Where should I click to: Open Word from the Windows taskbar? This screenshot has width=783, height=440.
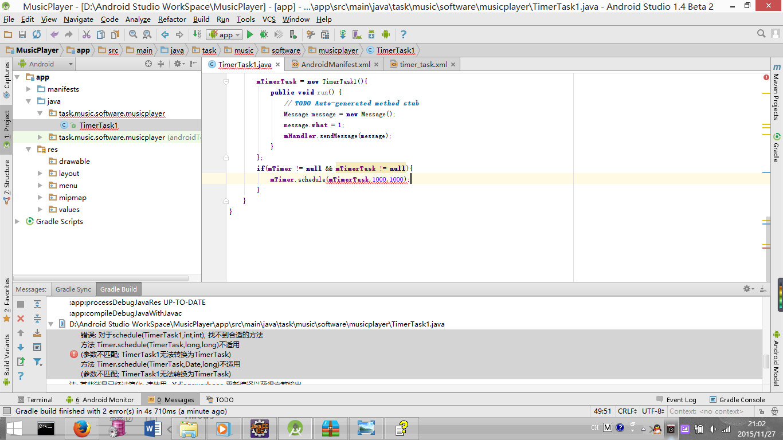coord(152,428)
